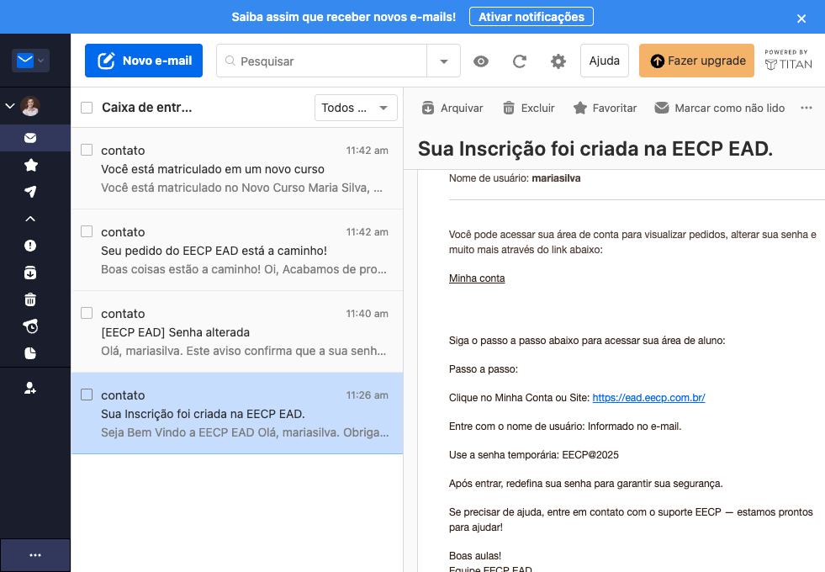Click Marcar como não lido
Screen dimensions: 825x572
[720, 108]
